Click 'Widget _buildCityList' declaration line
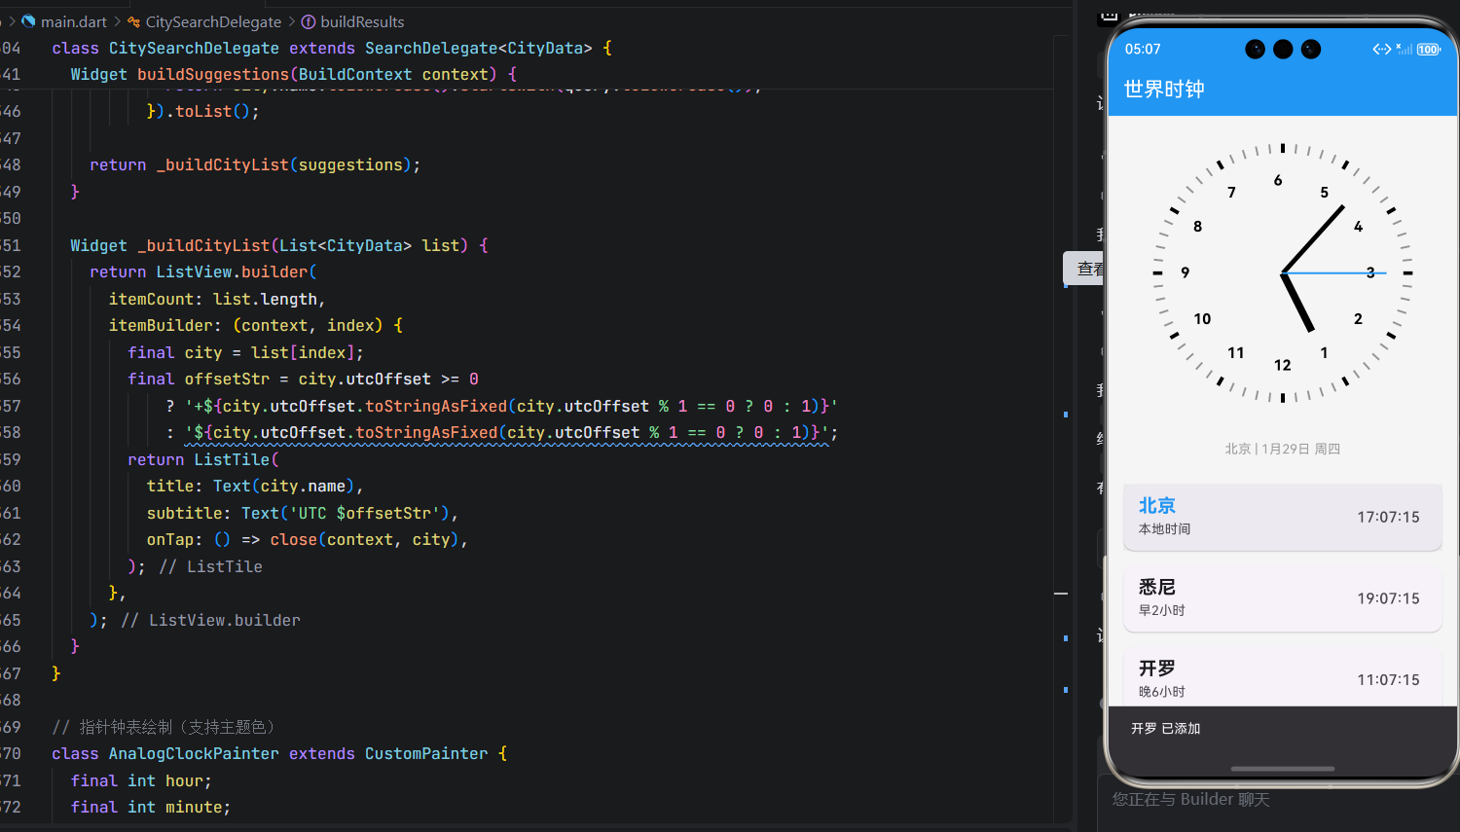The height and width of the screenshot is (832, 1460). pyautogui.click(x=279, y=246)
